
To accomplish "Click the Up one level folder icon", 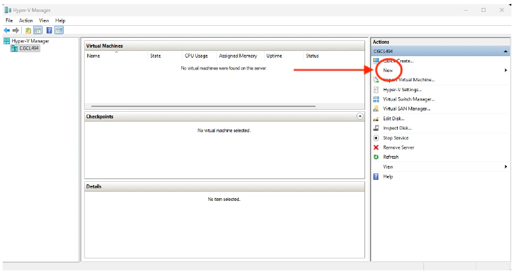I will point(28,30).
